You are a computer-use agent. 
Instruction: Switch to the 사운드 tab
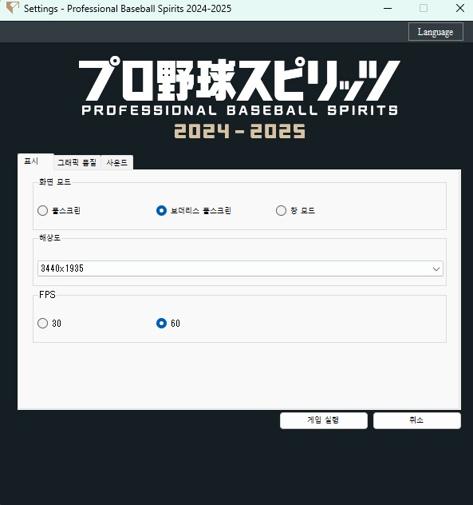tap(116, 162)
